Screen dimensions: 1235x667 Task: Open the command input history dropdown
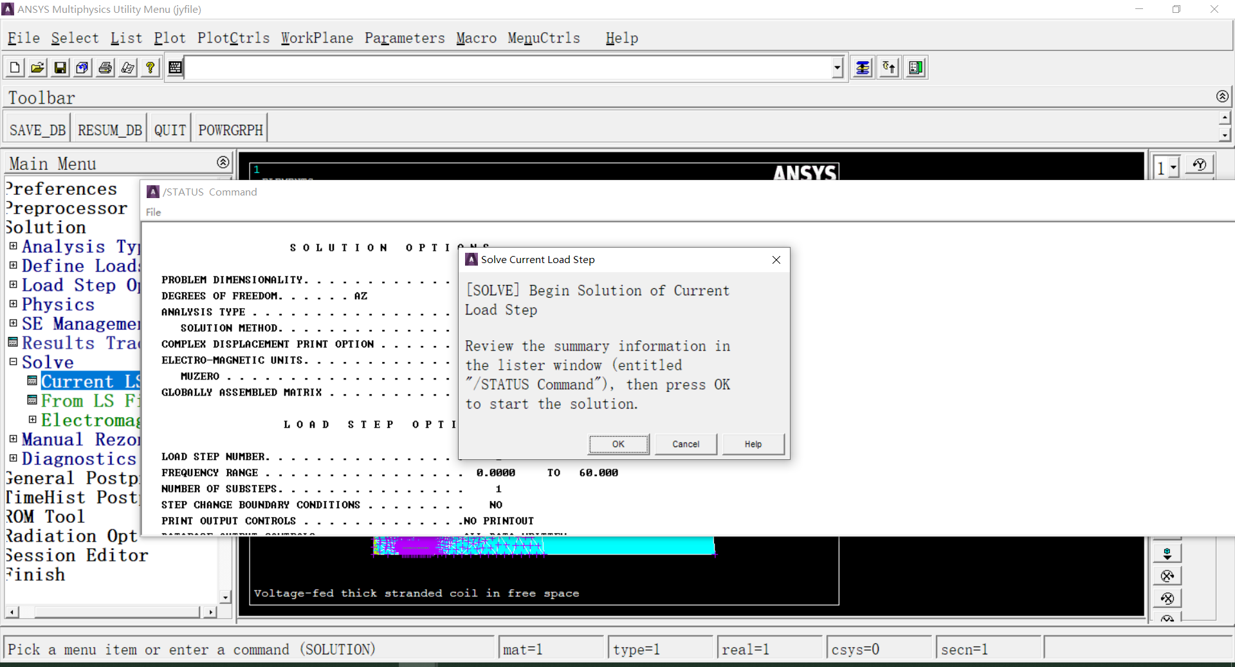tap(837, 68)
